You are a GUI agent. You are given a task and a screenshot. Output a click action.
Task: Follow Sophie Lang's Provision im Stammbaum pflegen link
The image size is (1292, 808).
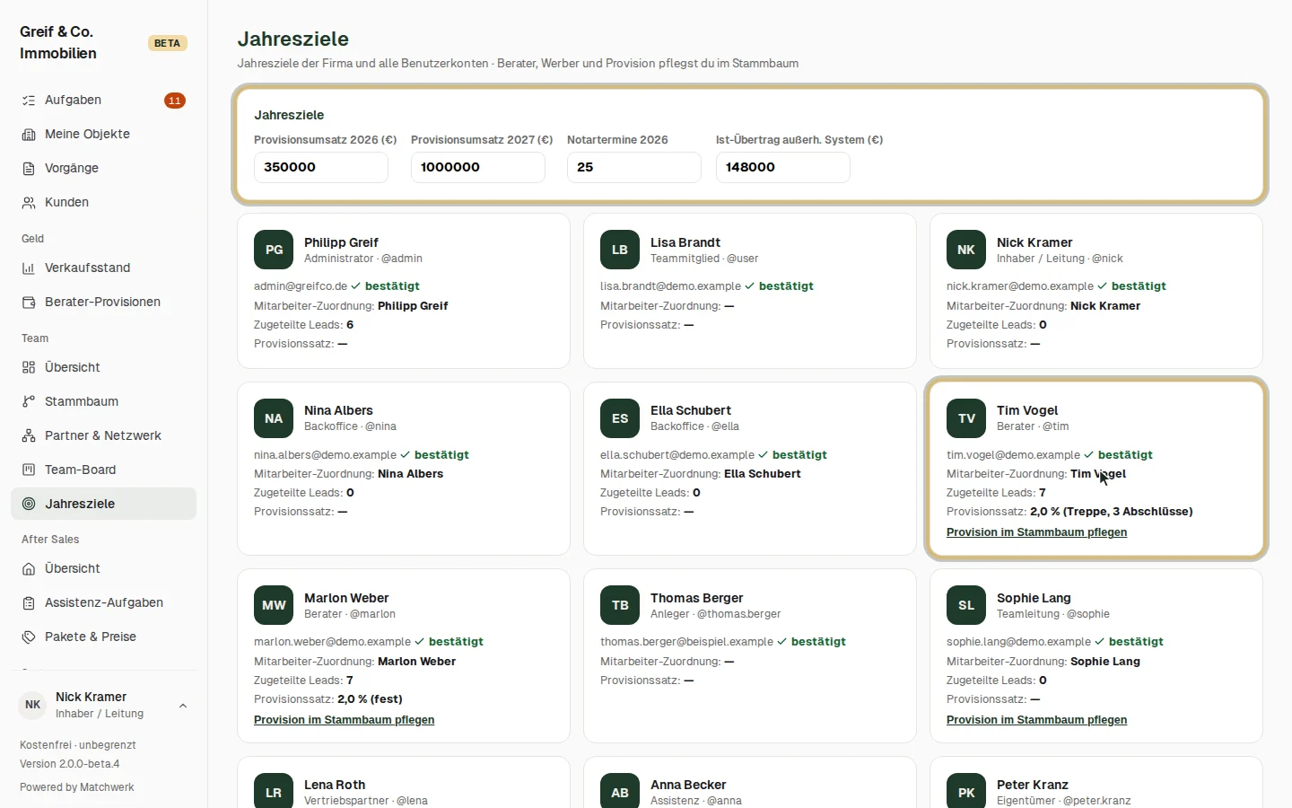pyautogui.click(x=1036, y=720)
